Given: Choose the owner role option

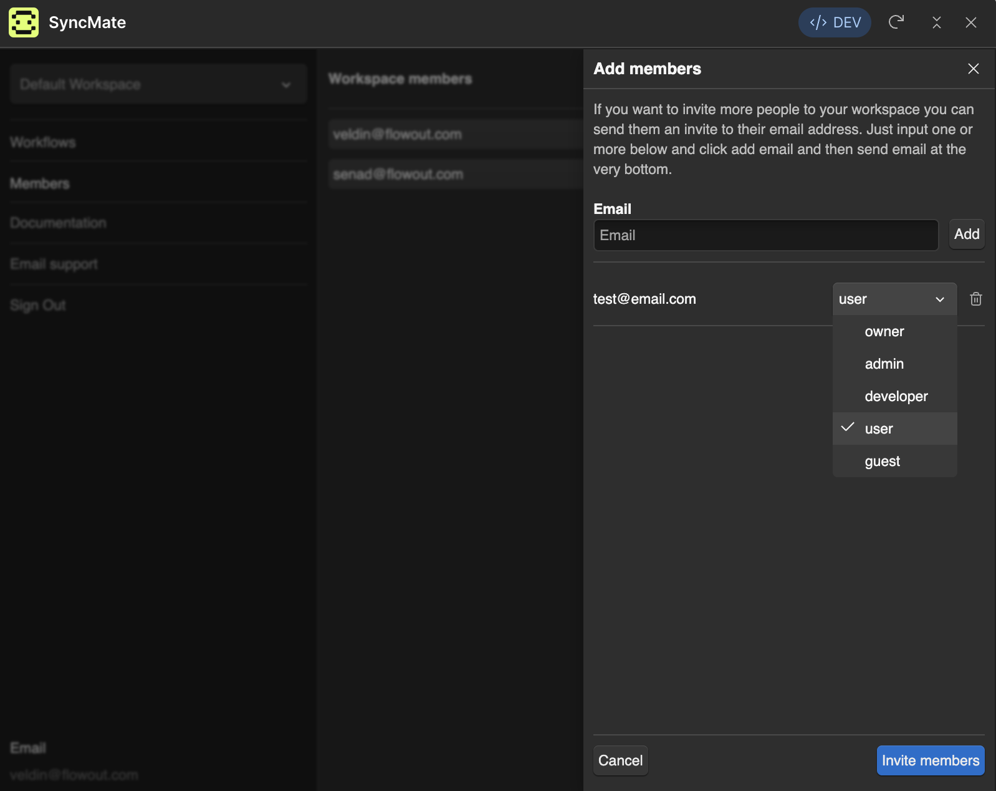Looking at the screenshot, I should (x=884, y=332).
